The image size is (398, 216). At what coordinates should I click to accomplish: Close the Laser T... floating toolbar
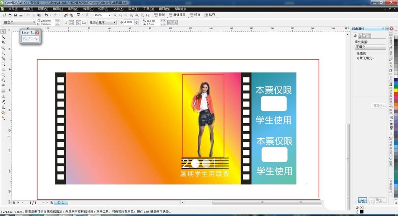[x=37, y=32]
